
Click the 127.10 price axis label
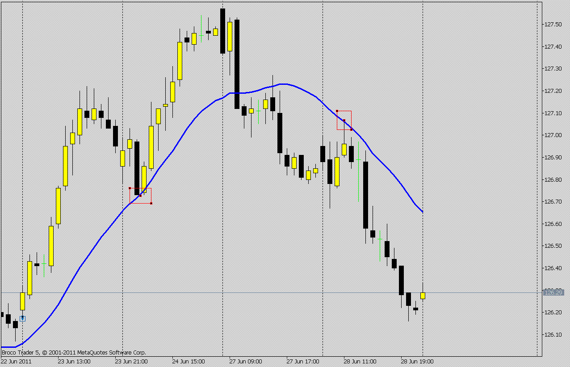[553, 113]
